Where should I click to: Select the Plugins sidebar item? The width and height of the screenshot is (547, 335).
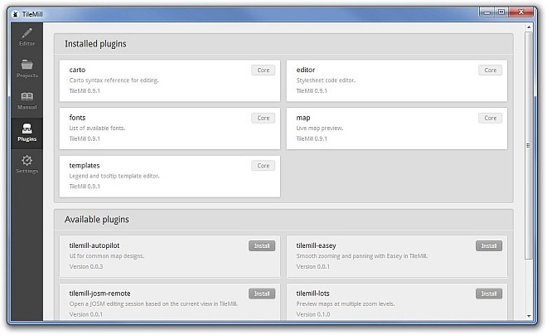(x=27, y=133)
